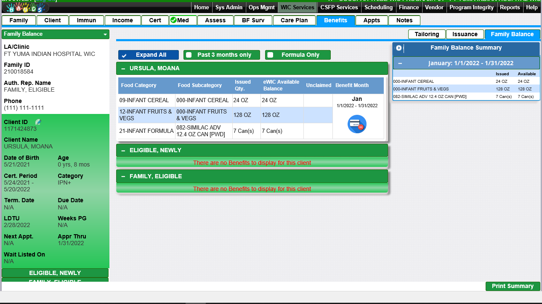The width and height of the screenshot is (542, 304).
Task: Click the edit icon beside Client ID
Action: [38, 122]
